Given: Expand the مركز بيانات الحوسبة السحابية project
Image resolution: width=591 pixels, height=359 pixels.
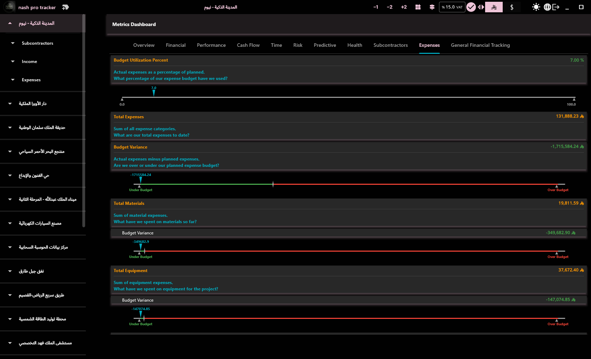Looking at the screenshot, I should (10, 247).
